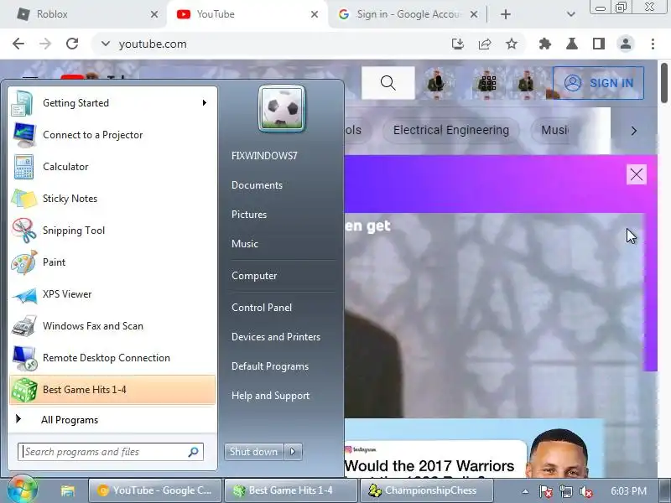Open Chrome extensions puzzle icon
The height and width of the screenshot is (503, 671).
[544, 44]
